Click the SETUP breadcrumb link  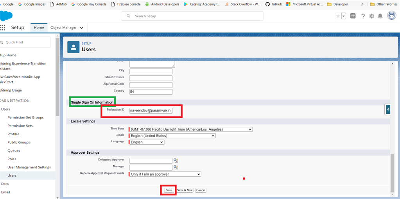click(86, 44)
